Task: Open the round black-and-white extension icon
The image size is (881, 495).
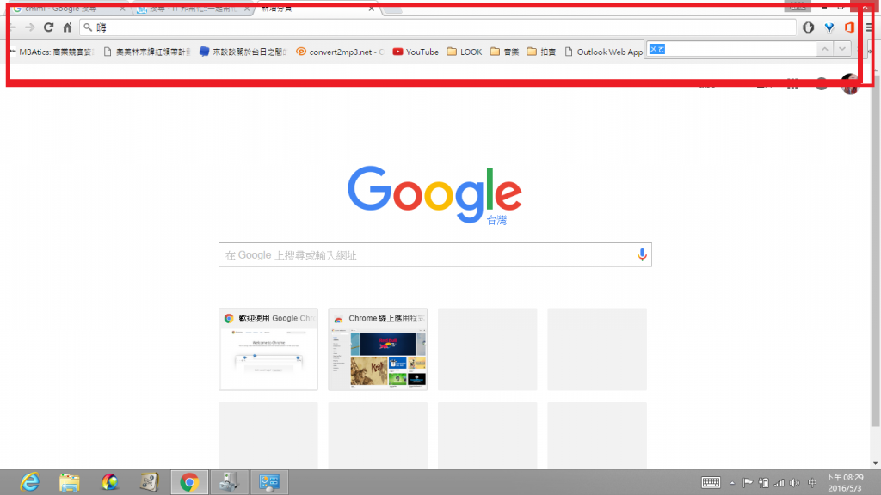Action: pos(808,27)
